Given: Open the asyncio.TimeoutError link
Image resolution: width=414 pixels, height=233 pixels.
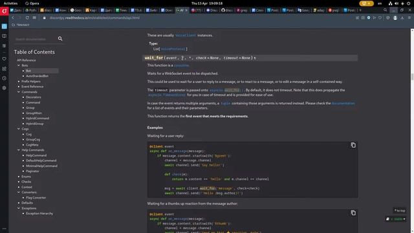Looking at the screenshot, I should click(167, 95).
